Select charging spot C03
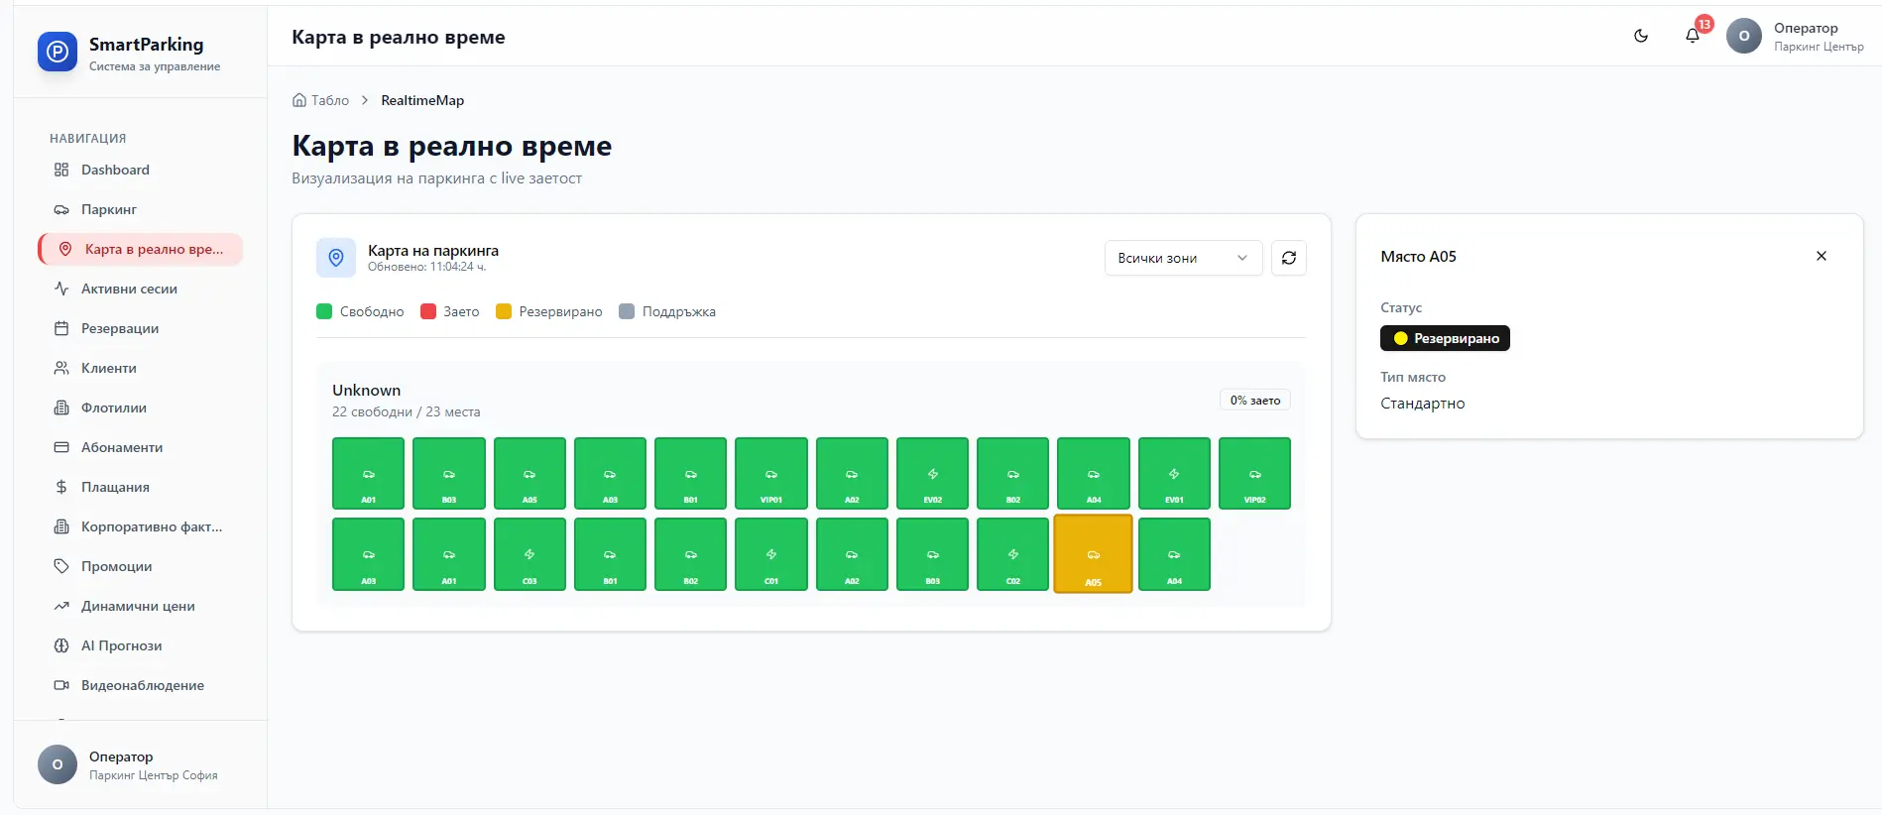Viewport: 1882px width, 815px height. coord(529,554)
